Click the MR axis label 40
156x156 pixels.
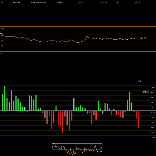click(x=152, y=103)
